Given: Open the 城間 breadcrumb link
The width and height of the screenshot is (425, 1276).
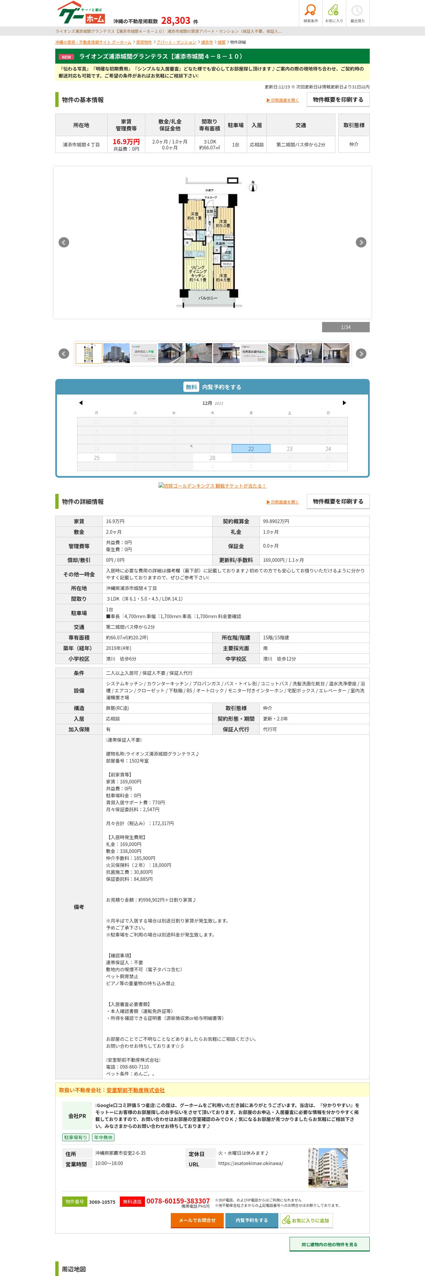Looking at the screenshot, I should click(222, 43).
